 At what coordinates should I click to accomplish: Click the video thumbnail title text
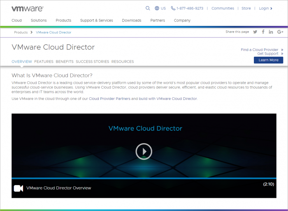pos(145,128)
